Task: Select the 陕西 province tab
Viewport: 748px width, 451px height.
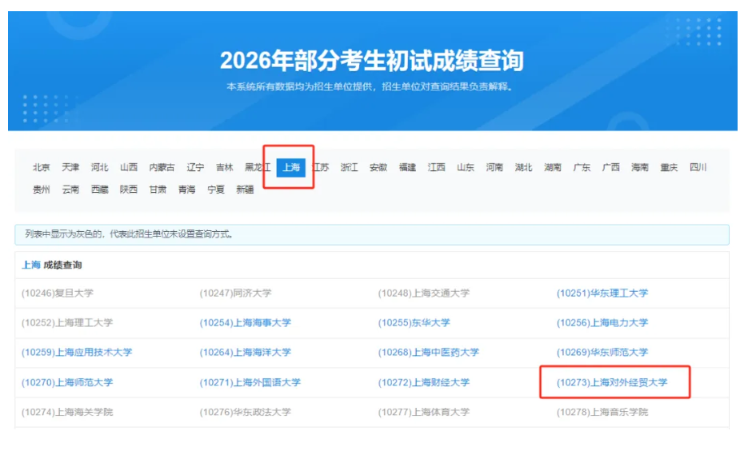Action: click(128, 190)
